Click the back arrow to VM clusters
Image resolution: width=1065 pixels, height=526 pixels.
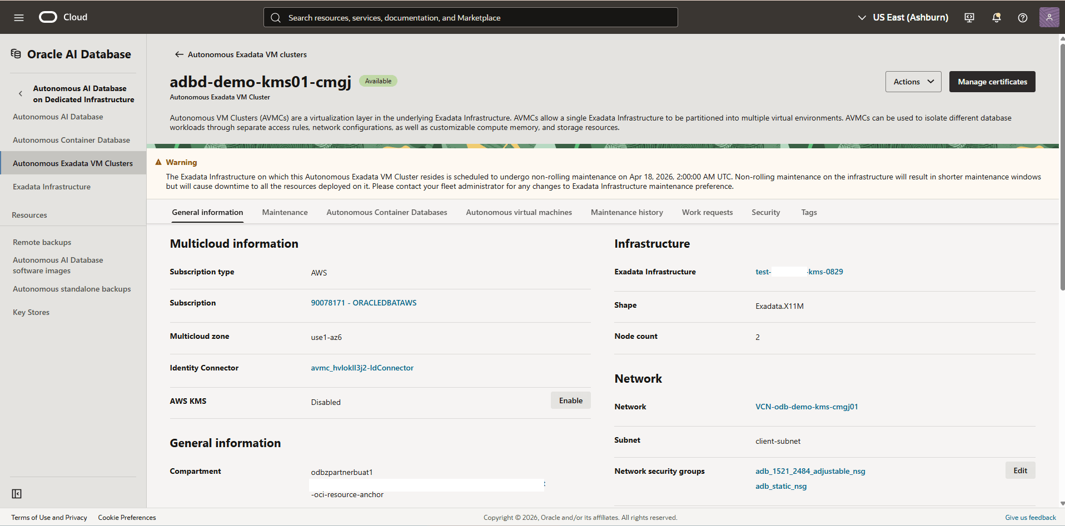[179, 54]
